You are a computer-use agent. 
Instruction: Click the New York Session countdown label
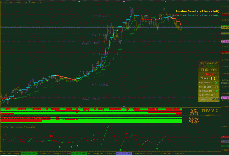[x=196, y=15]
